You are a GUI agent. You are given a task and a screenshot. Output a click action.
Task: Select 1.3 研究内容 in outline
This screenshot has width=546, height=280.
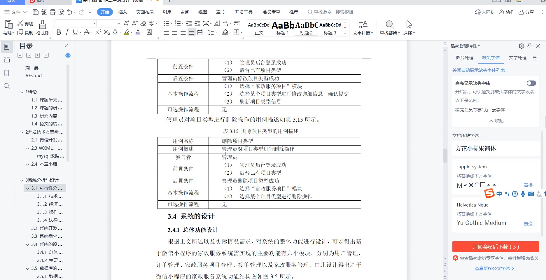point(44,116)
